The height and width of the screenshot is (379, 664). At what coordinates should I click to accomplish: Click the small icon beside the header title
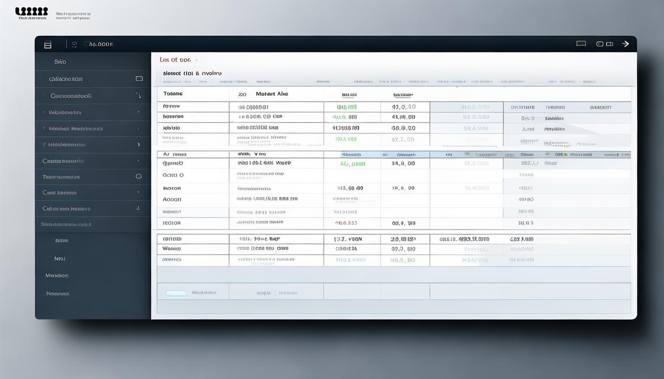(74, 44)
